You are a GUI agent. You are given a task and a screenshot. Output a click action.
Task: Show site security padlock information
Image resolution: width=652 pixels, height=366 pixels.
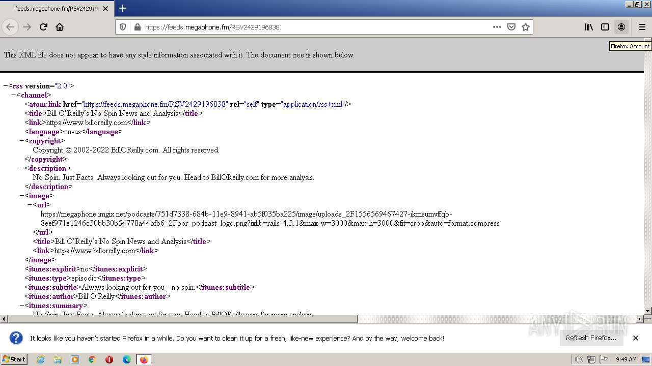tap(137, 27)
